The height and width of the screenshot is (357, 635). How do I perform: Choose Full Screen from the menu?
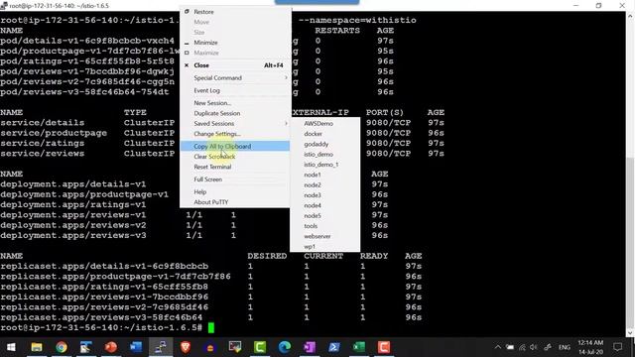pos(235,179)
